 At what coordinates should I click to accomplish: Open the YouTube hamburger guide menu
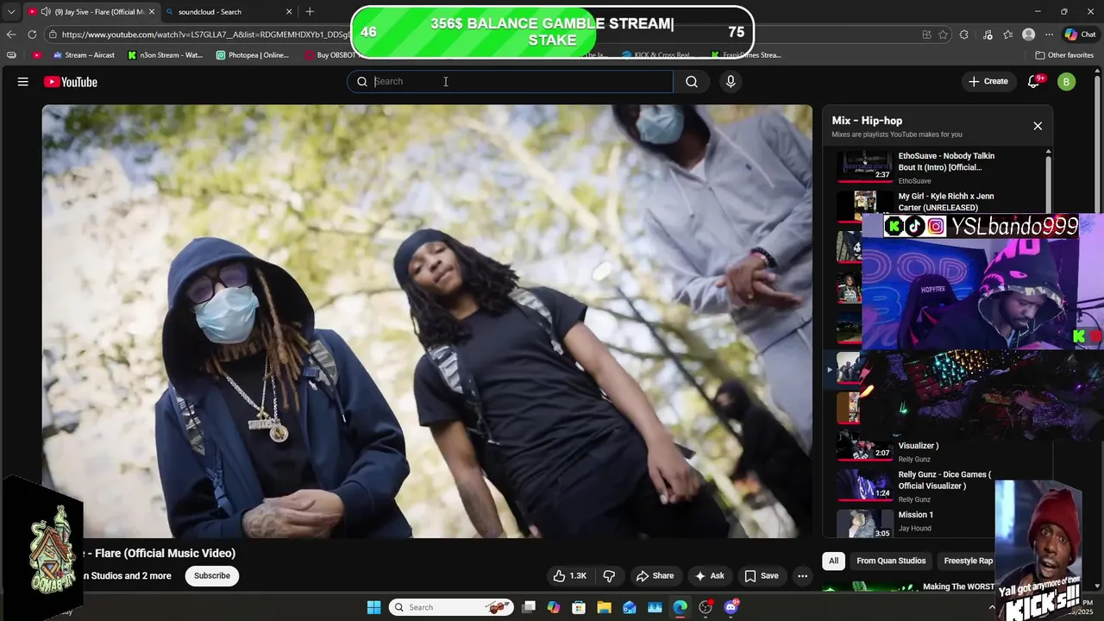click(x=23, y=82)
